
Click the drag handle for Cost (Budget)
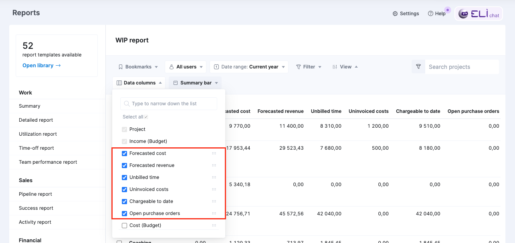pos(214,225)
